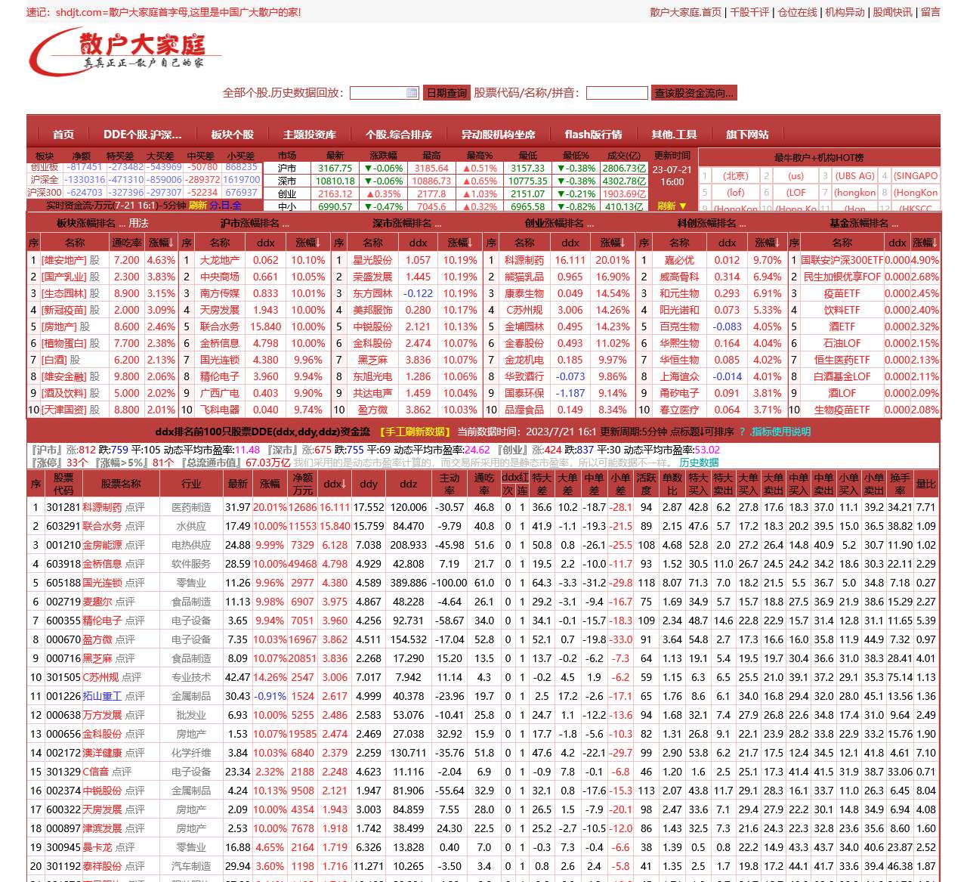Open the [国产乳业] sector link

(x=63, y=277)
